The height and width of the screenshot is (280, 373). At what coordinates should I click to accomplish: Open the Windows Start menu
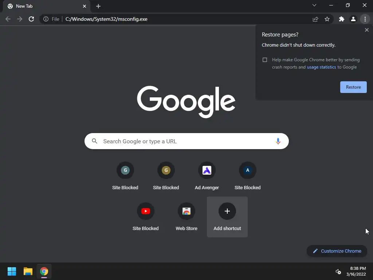click(x=12, y=271)
